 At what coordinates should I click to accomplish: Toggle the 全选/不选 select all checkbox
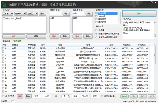(x=3, y=96)
